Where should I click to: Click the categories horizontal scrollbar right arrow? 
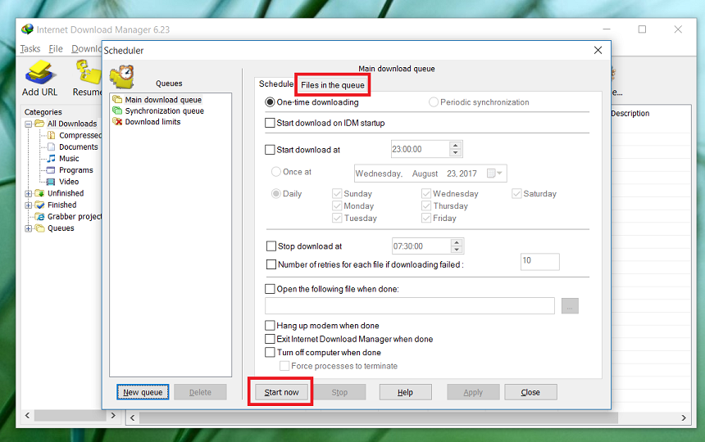(113, 416)
